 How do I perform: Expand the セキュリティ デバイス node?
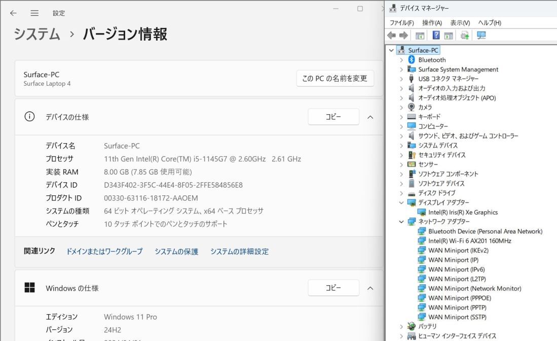click(401, 155)
